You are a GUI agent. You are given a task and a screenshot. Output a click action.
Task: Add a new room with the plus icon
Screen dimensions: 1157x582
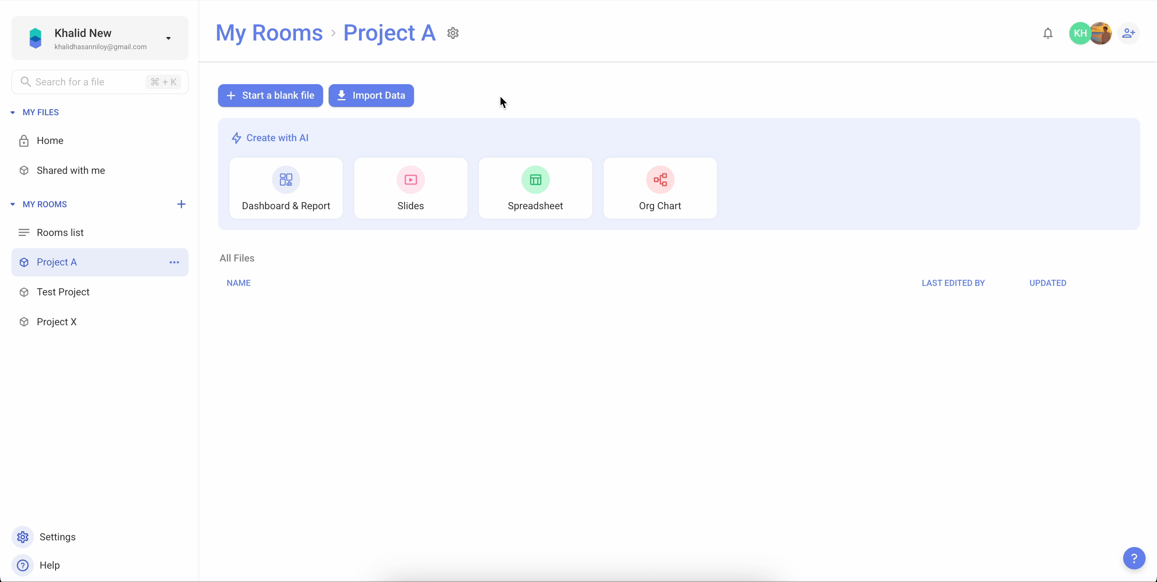tap(181, 204)
